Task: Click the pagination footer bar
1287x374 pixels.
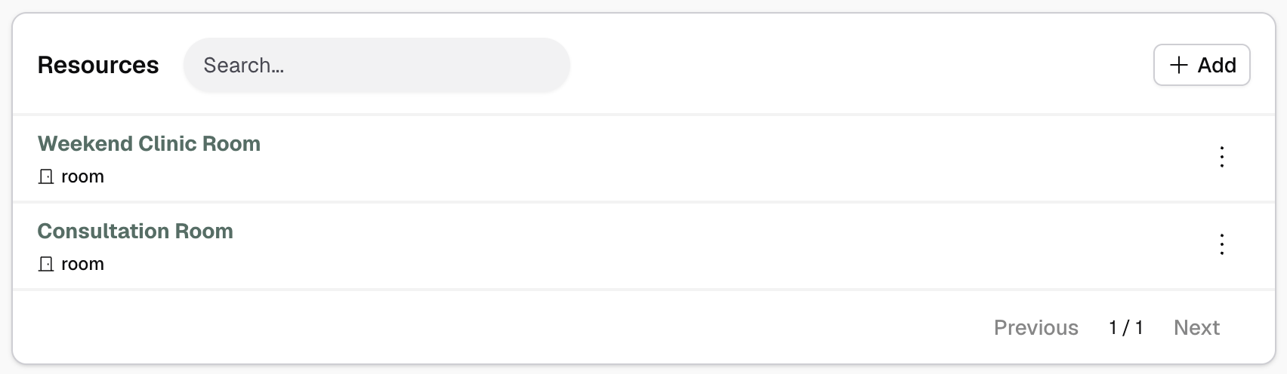Action: pyautogui.click(x=529, y=328)
